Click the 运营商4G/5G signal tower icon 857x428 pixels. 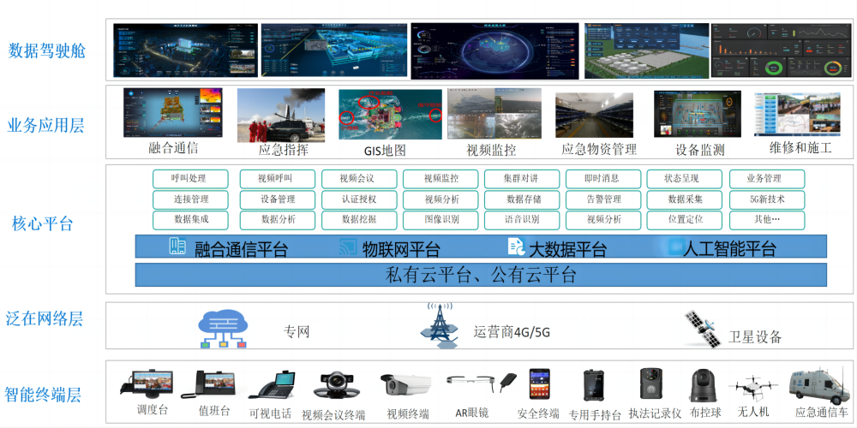(x=440, y=324)
